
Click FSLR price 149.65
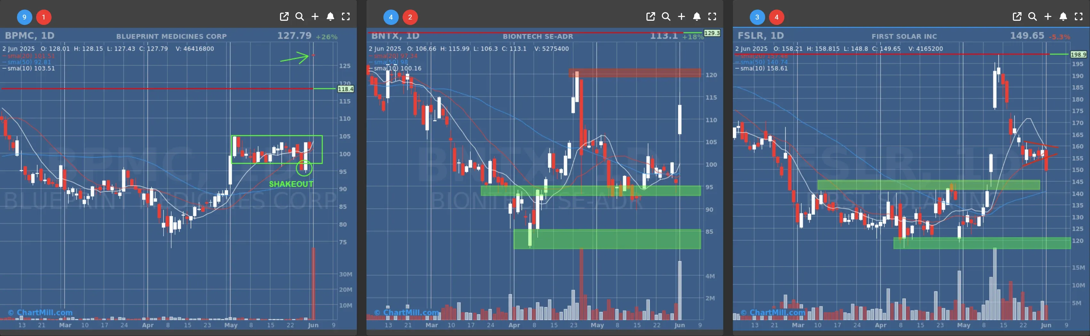coord(1027,36)
